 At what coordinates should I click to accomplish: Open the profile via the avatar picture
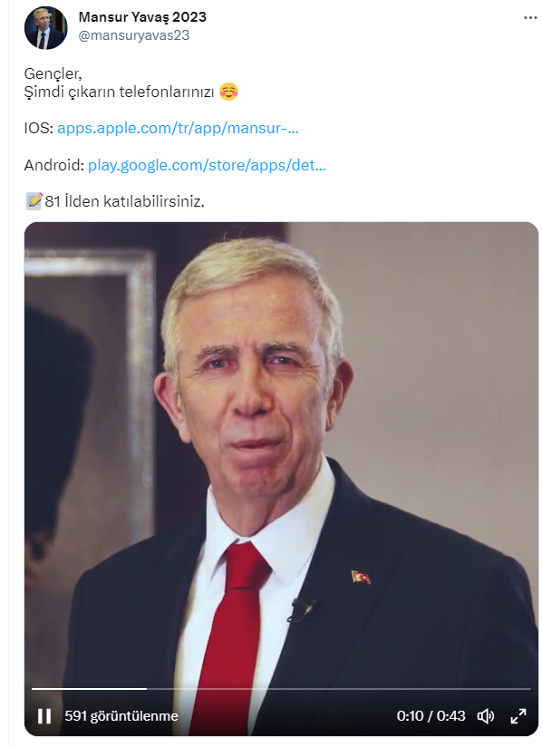point(44,26)
